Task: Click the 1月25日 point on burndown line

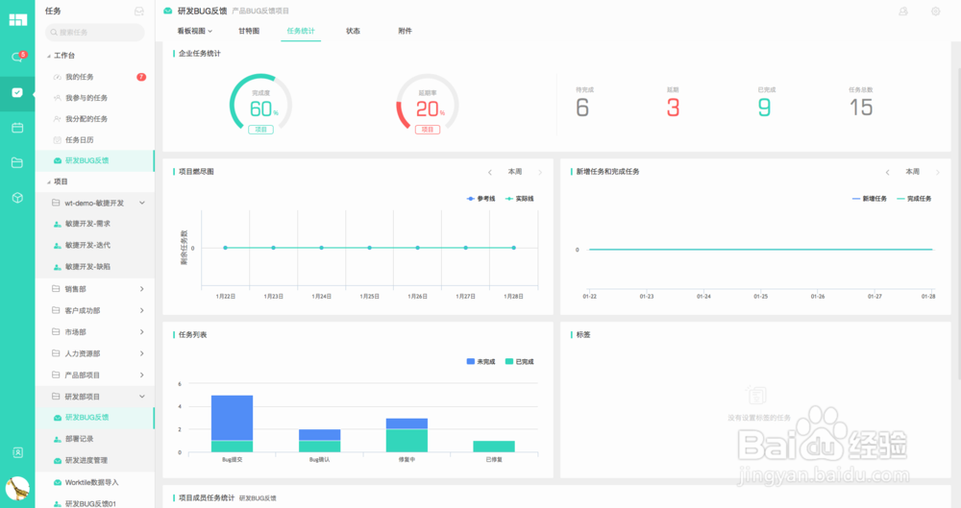Action: (x=370, y=248)
